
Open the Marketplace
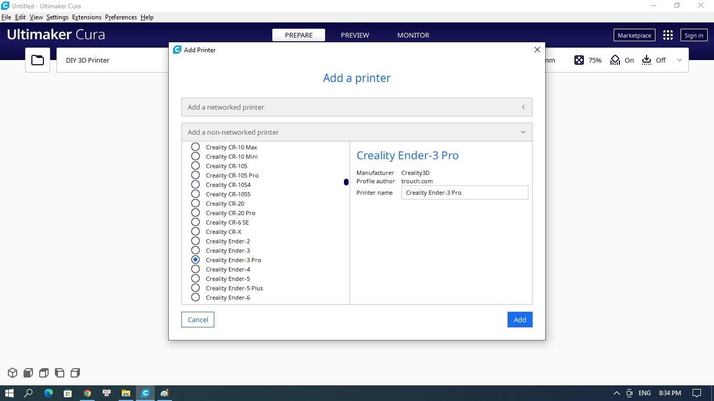[634, 35]
